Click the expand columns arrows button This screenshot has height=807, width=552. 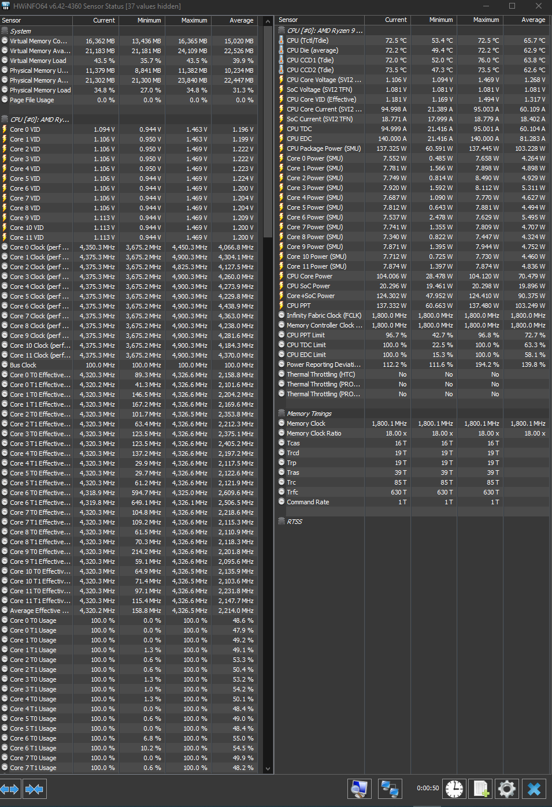(10, 789)
